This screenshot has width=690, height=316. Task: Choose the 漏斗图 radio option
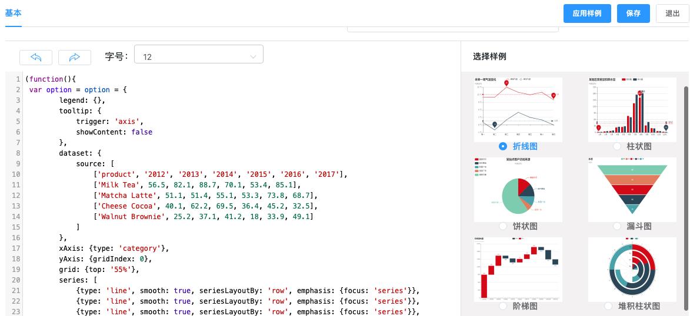(x=617, y=226)
